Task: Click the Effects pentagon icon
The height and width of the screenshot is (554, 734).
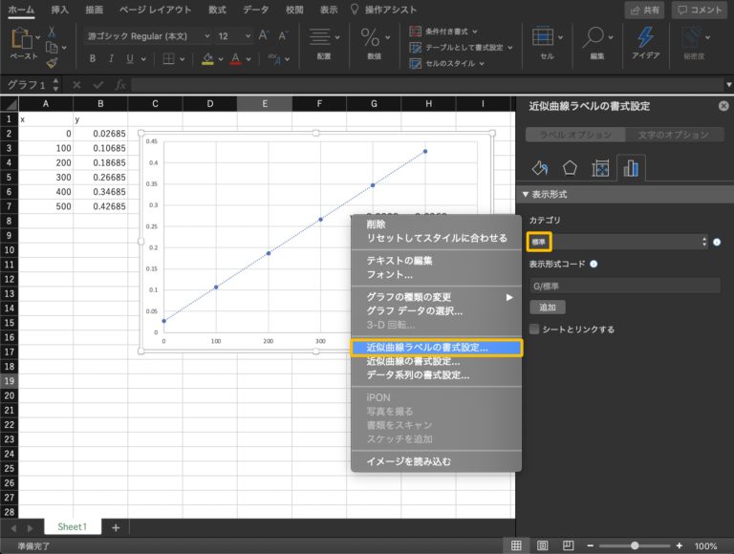Action: point(570,168)
